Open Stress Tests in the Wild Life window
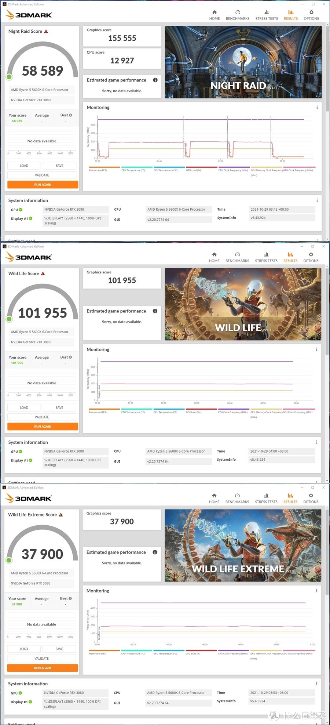Viewport: 330px width, 725px height. click(266, 257)
